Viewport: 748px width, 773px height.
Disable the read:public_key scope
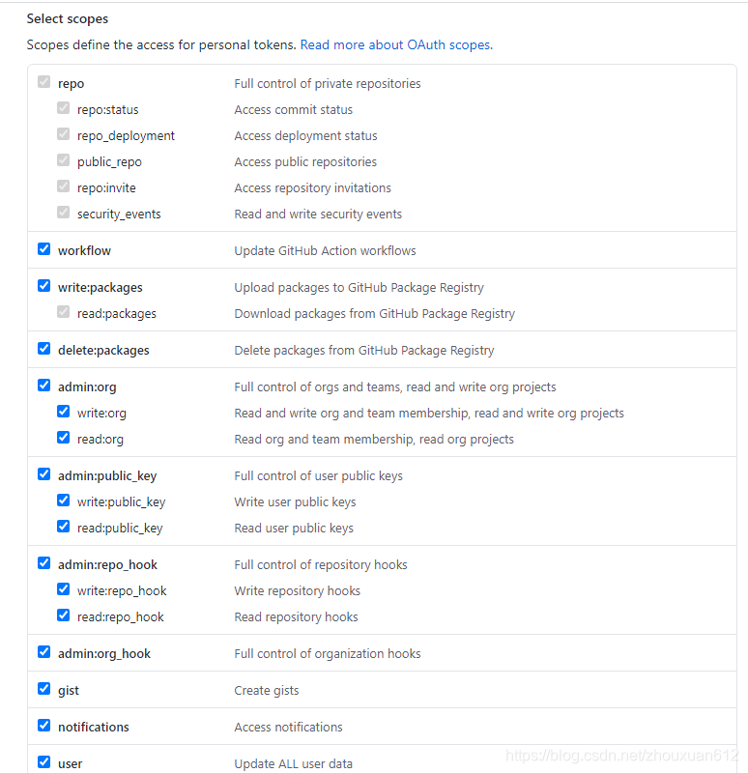point(63,526)
